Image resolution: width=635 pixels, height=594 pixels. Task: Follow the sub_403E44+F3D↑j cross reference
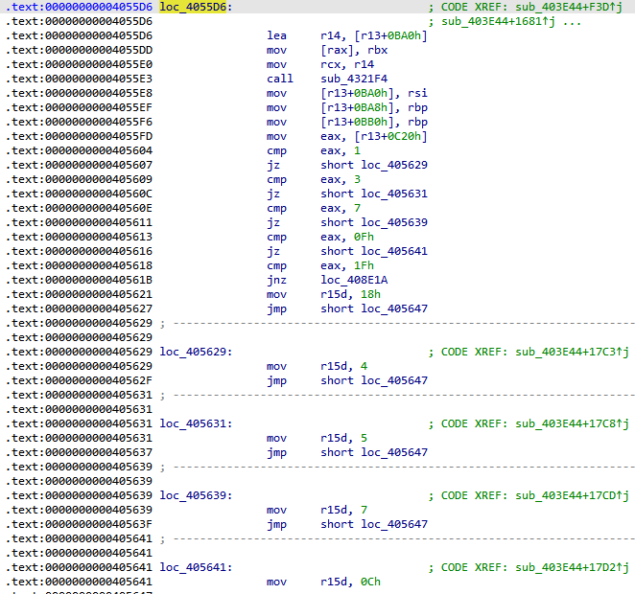pos(569,7)
